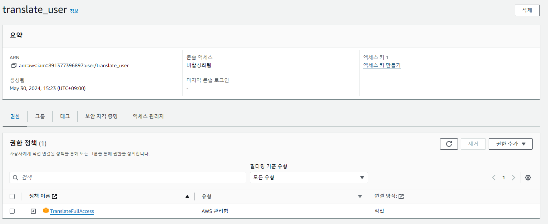Click the TranslateFullAccess policy cube icon
This screenshot has width=548, height=224.
tap(46, 210)
